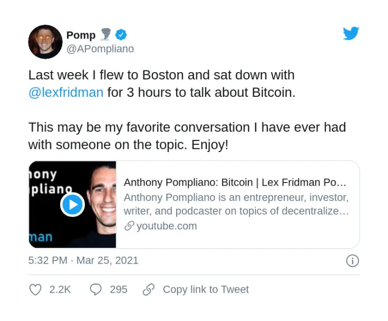The height and width of the screenshot is (321, 388).
Task: Click the tornado emoji next to Pomp
Action: click(x=105, y=34)
